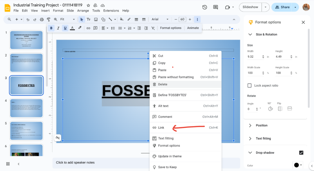
Task: Click the insert image icon
Action: coord(96,19)
